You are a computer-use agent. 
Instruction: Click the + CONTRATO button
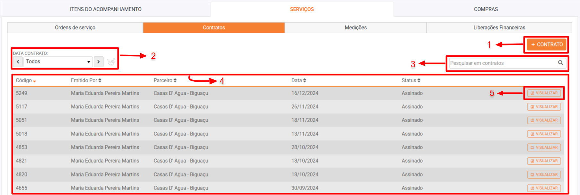pos(546,45)
